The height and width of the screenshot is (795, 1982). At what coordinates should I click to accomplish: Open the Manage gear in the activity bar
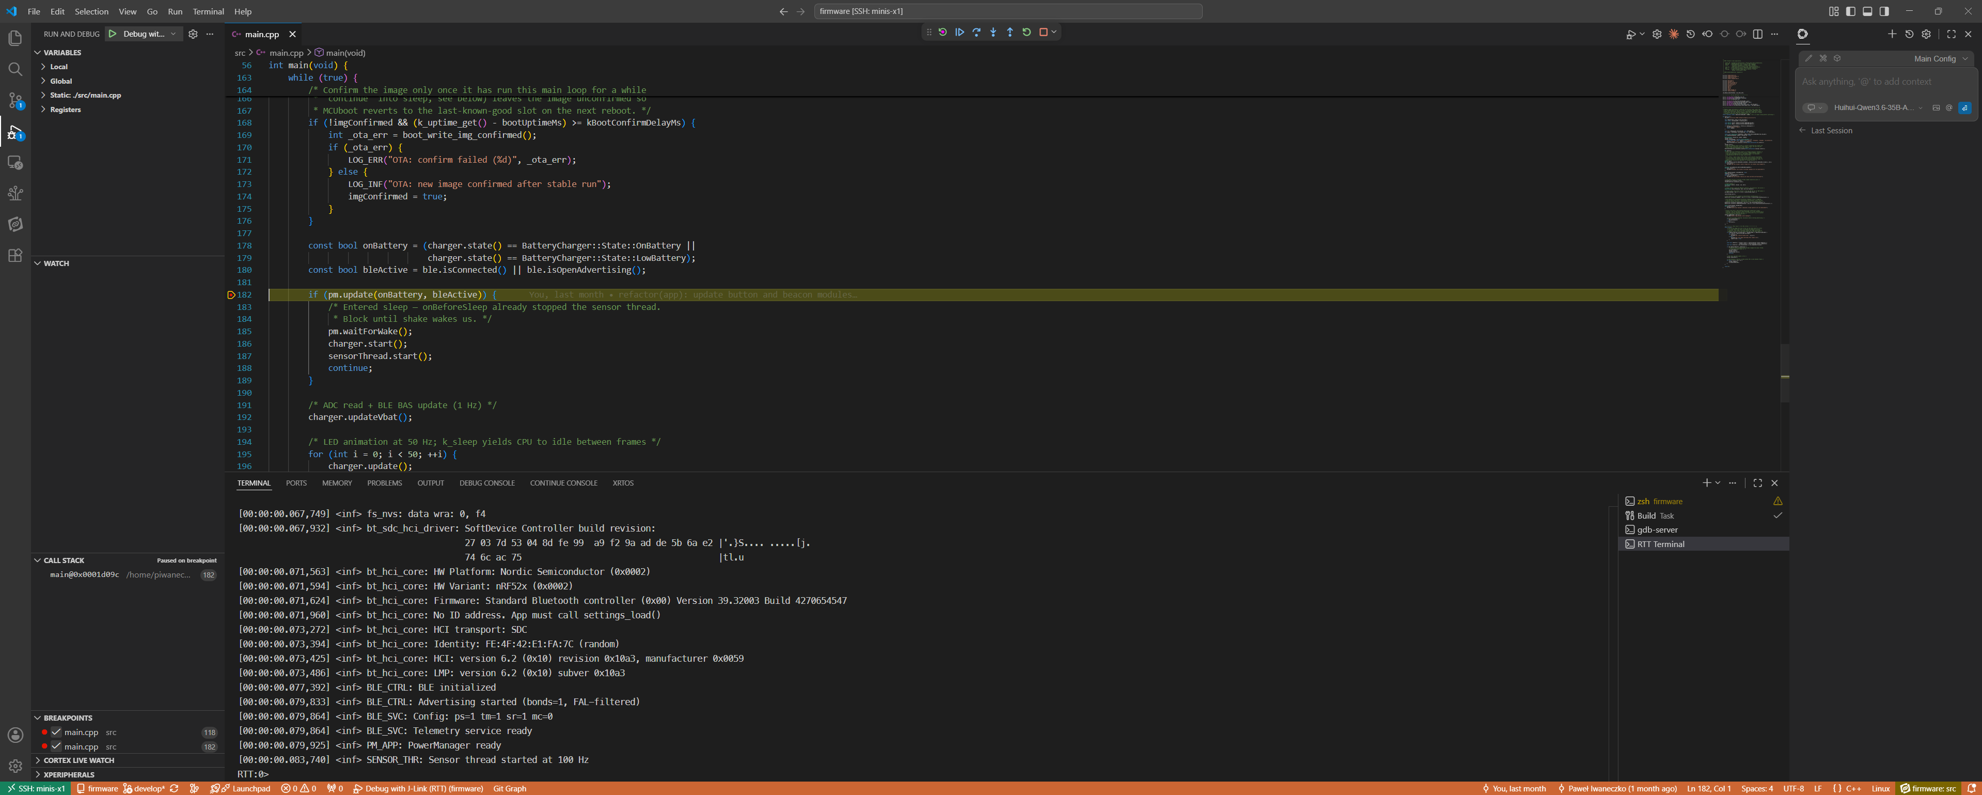(14, 766)
